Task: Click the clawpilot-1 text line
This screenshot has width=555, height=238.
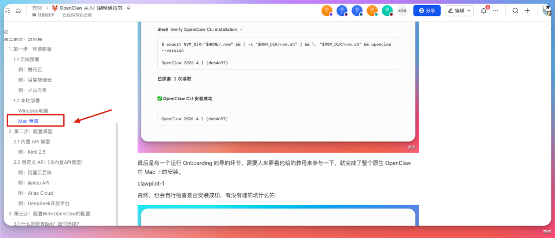Action: pyautogui.click(x=151, y=184)
